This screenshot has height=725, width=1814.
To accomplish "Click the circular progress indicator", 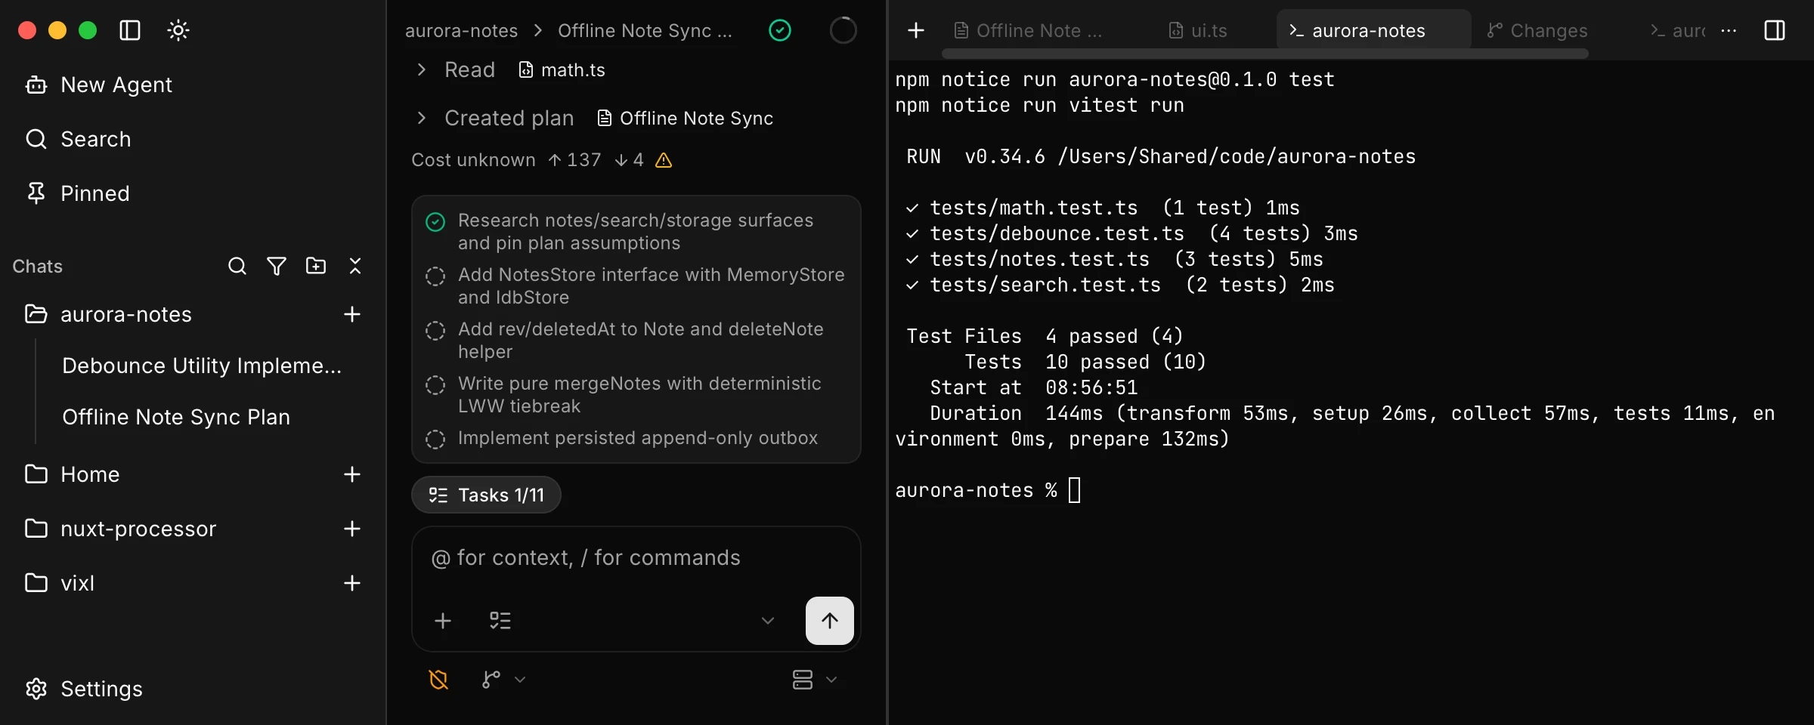I will [844, 30].
